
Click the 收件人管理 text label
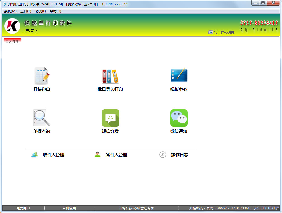pos(53,155)
